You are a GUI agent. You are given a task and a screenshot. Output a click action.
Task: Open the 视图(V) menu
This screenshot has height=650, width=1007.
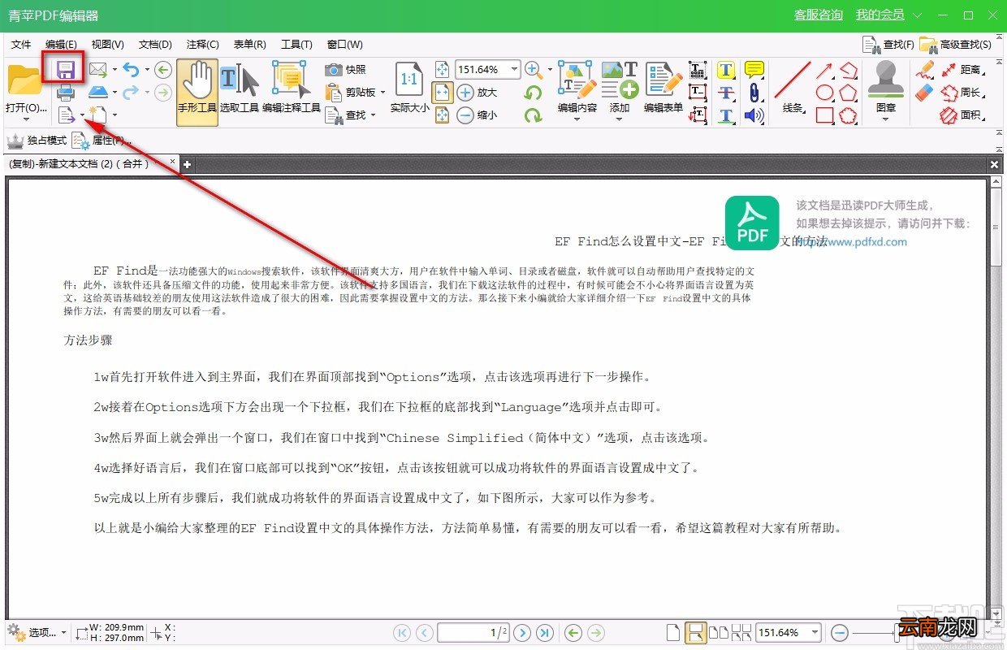tap(107, 44)
